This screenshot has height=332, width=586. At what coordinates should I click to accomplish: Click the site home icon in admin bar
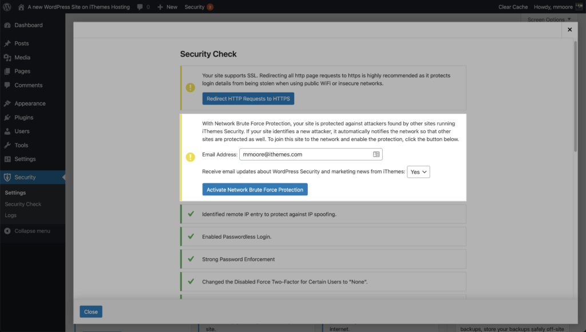21,7
